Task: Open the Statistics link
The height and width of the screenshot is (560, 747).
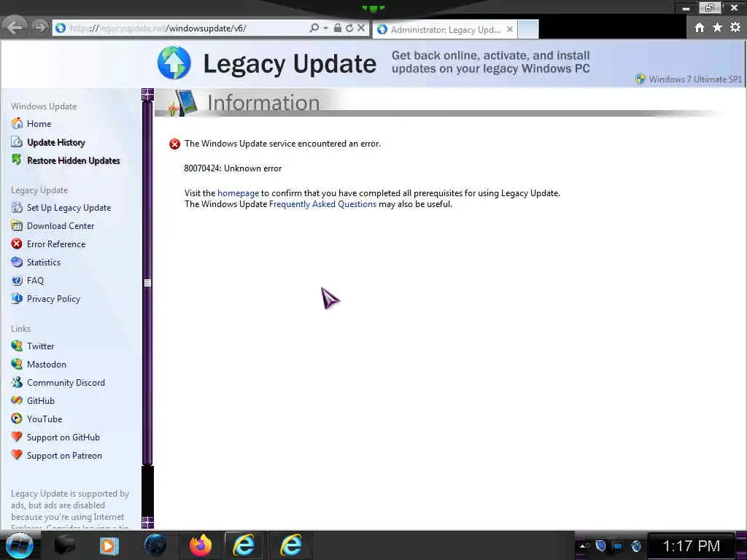Action: (x=44, y=262)
